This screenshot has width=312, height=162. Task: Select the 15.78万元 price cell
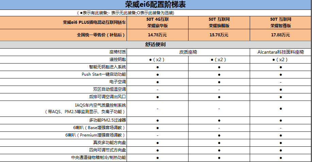pos(219,35)
